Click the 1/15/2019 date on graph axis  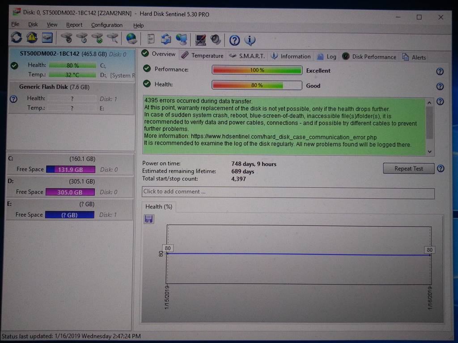167,297
